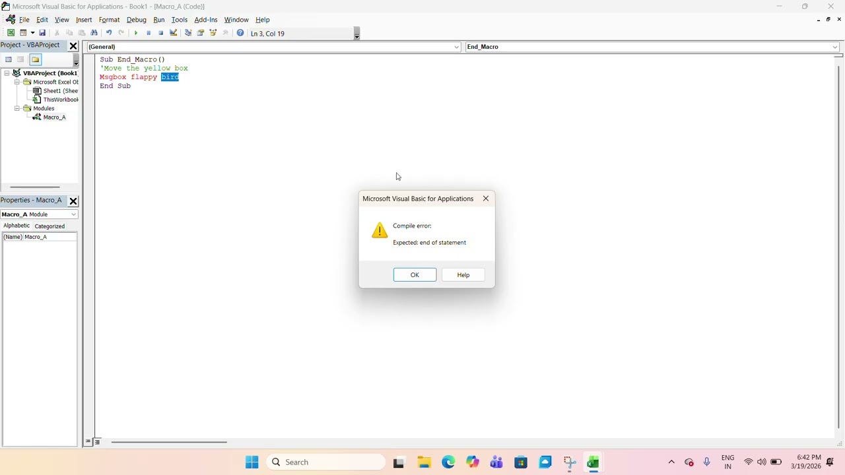845x475 pixels.
Task: Open the Tools menu
Action: click(x=180, y=20)
